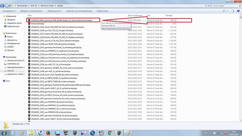Screen dimensions: 242x136
Task: Refresh the folder with the address bar refresh icon
Action: click(x=209, y=6)
